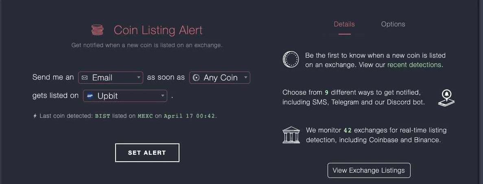Open the recent detections link

414,65
